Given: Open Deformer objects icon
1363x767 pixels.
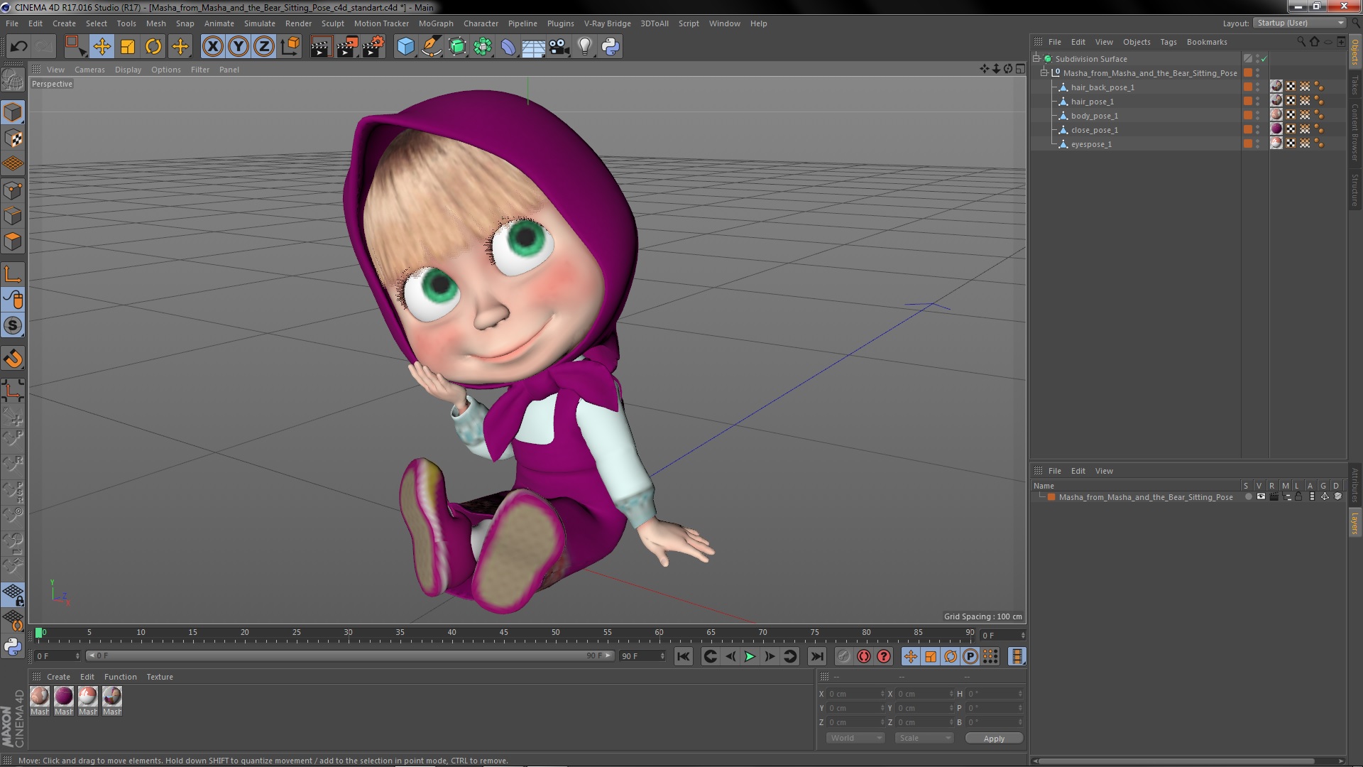Looking at the screenshot, I should (508, 47).
